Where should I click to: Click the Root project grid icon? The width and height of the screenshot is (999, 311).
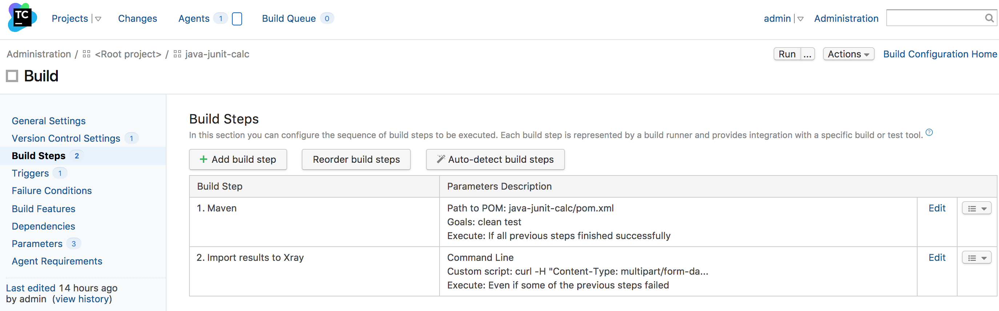pos(87,54)
